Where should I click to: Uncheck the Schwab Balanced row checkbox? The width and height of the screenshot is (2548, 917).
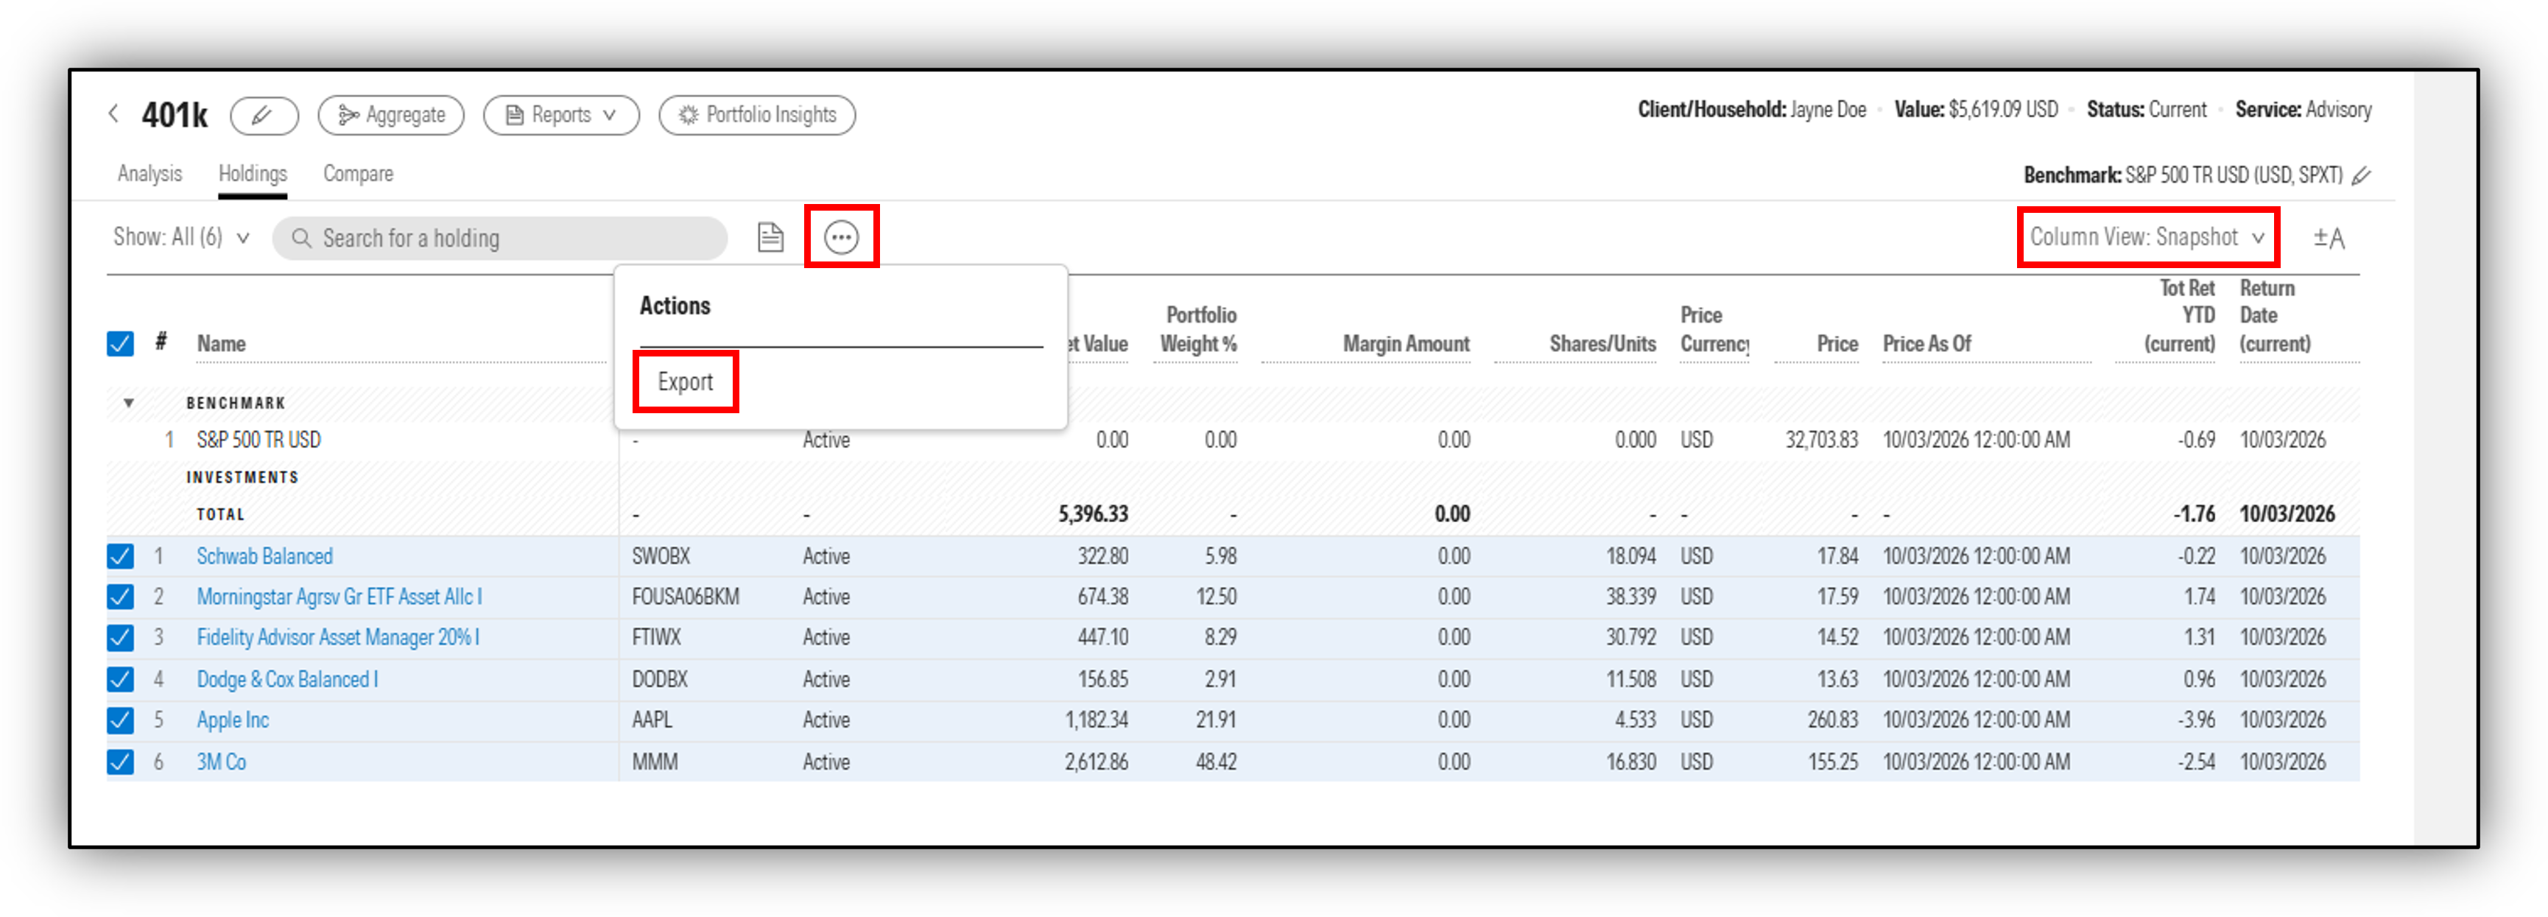point(120,556)
